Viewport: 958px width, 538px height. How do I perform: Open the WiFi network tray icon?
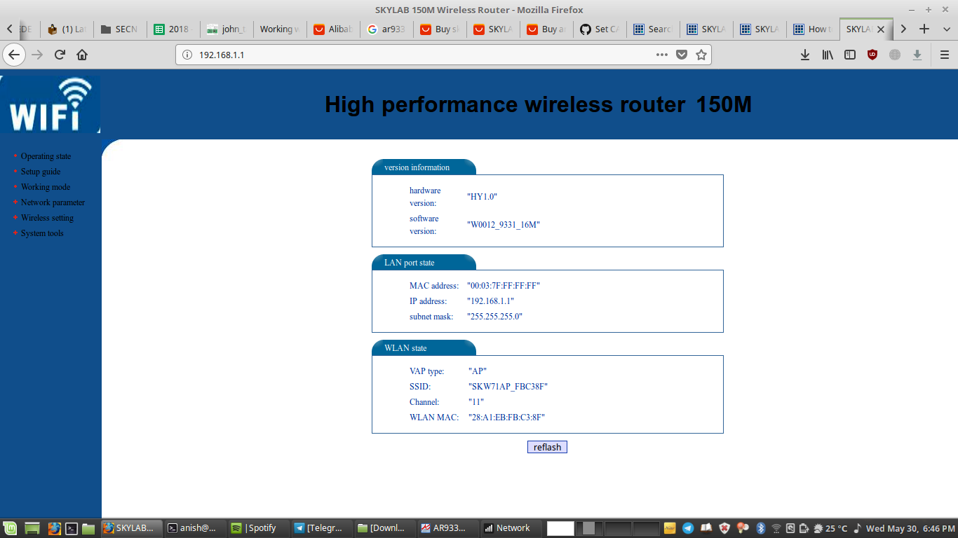tap(776, 528)
